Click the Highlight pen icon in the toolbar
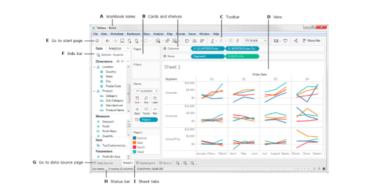Screen dimensions: 371x189 coord(213,41)
